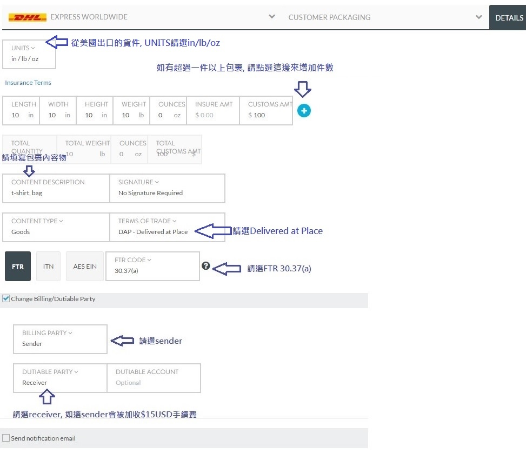Expand the Billing Party dropdown
This screenshot has width=526, height=453.
tap(60, 339)
